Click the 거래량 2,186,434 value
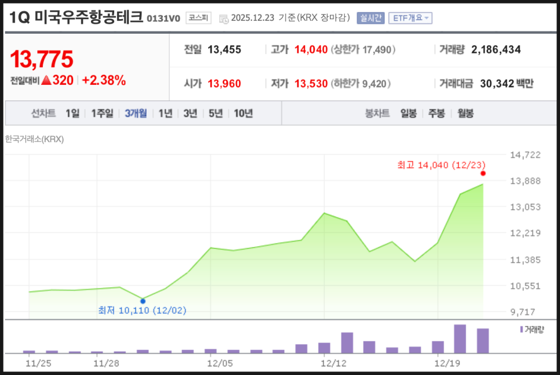560x375 pixels. [x=496, y=49]
